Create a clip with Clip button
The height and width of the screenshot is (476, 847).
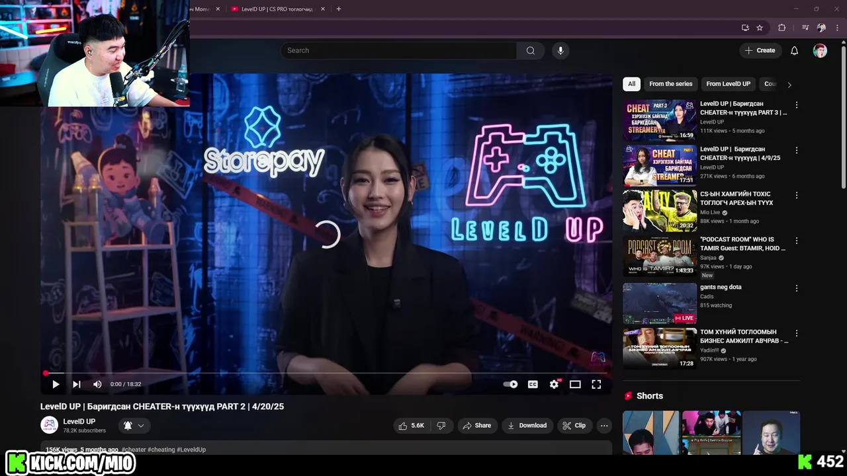(x=574, y=426)
